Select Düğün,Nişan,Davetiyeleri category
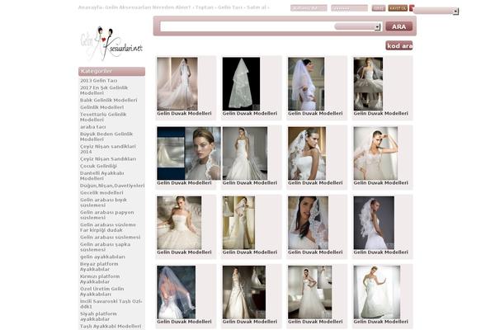Viewport: 495px width, 330px height. coord(112,186)
